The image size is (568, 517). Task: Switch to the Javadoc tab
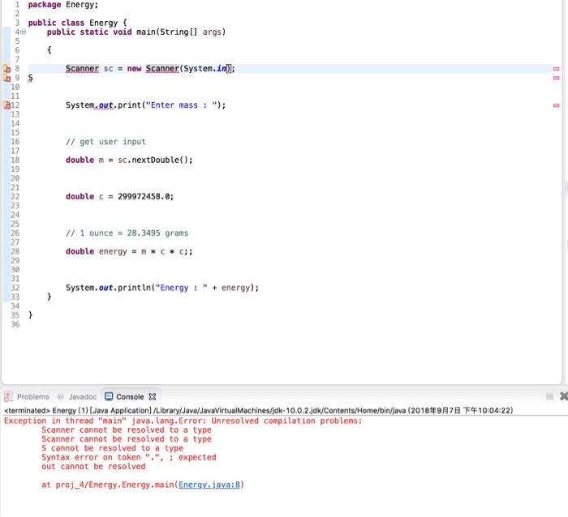pyautogui.click(x=77, y=397)
